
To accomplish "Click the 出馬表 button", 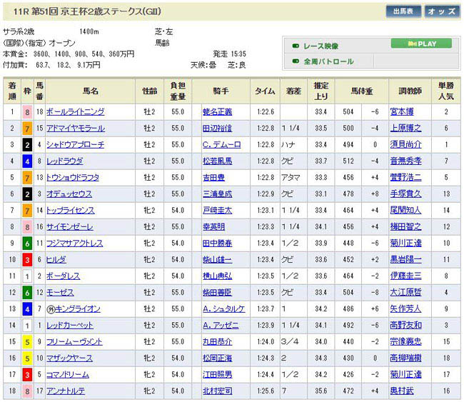I will click(403, 11).
